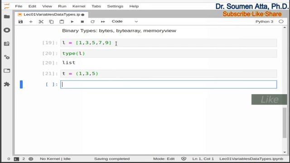This screenshot has height=163, width=290.
Task: Open the File Browser sidebar icon
Action: (x=7, y=17)
